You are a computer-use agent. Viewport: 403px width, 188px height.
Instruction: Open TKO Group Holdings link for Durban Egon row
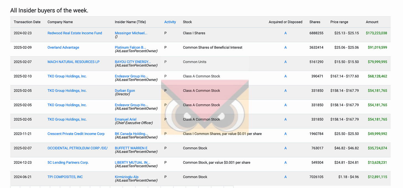coord(67,90)
